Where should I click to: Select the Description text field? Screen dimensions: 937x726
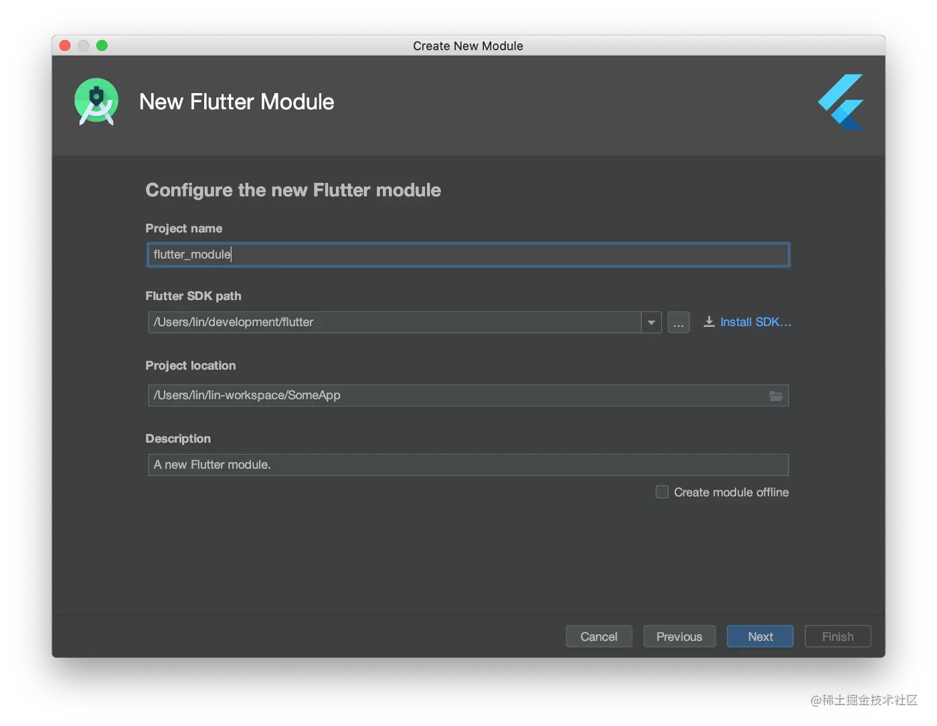[x=468, y=465]
